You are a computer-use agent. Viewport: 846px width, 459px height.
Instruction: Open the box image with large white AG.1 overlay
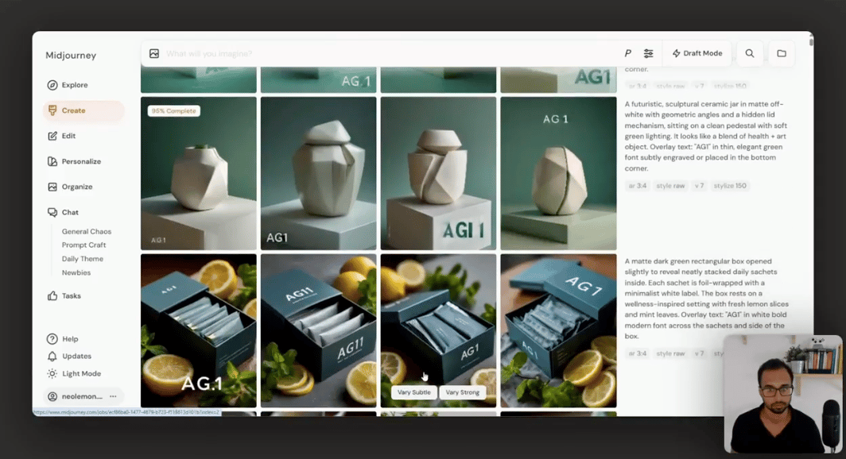coord(199,331)
